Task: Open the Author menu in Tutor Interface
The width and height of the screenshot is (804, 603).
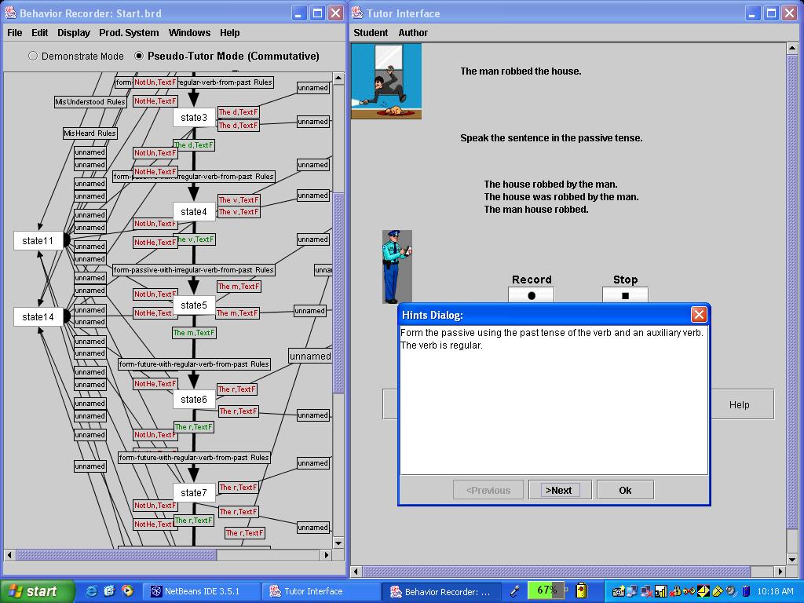Action: coord(413,33)
